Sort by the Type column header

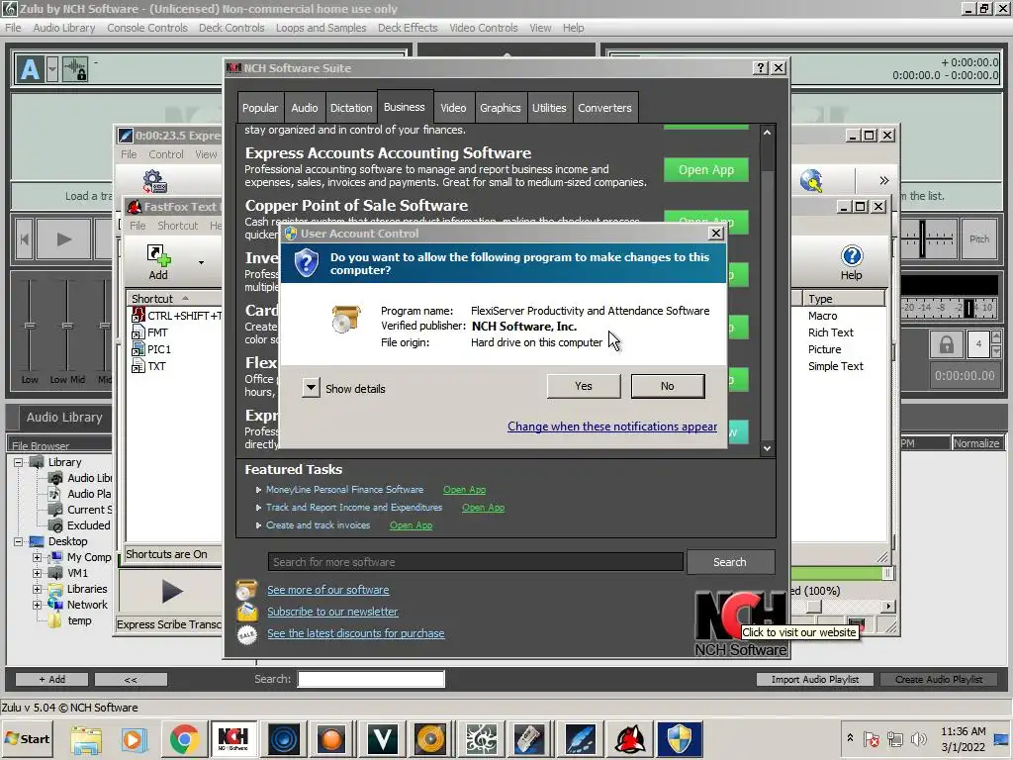pos(844,299)
